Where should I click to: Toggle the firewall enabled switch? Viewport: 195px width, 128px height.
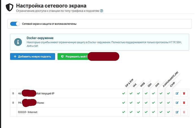(15, 24)
